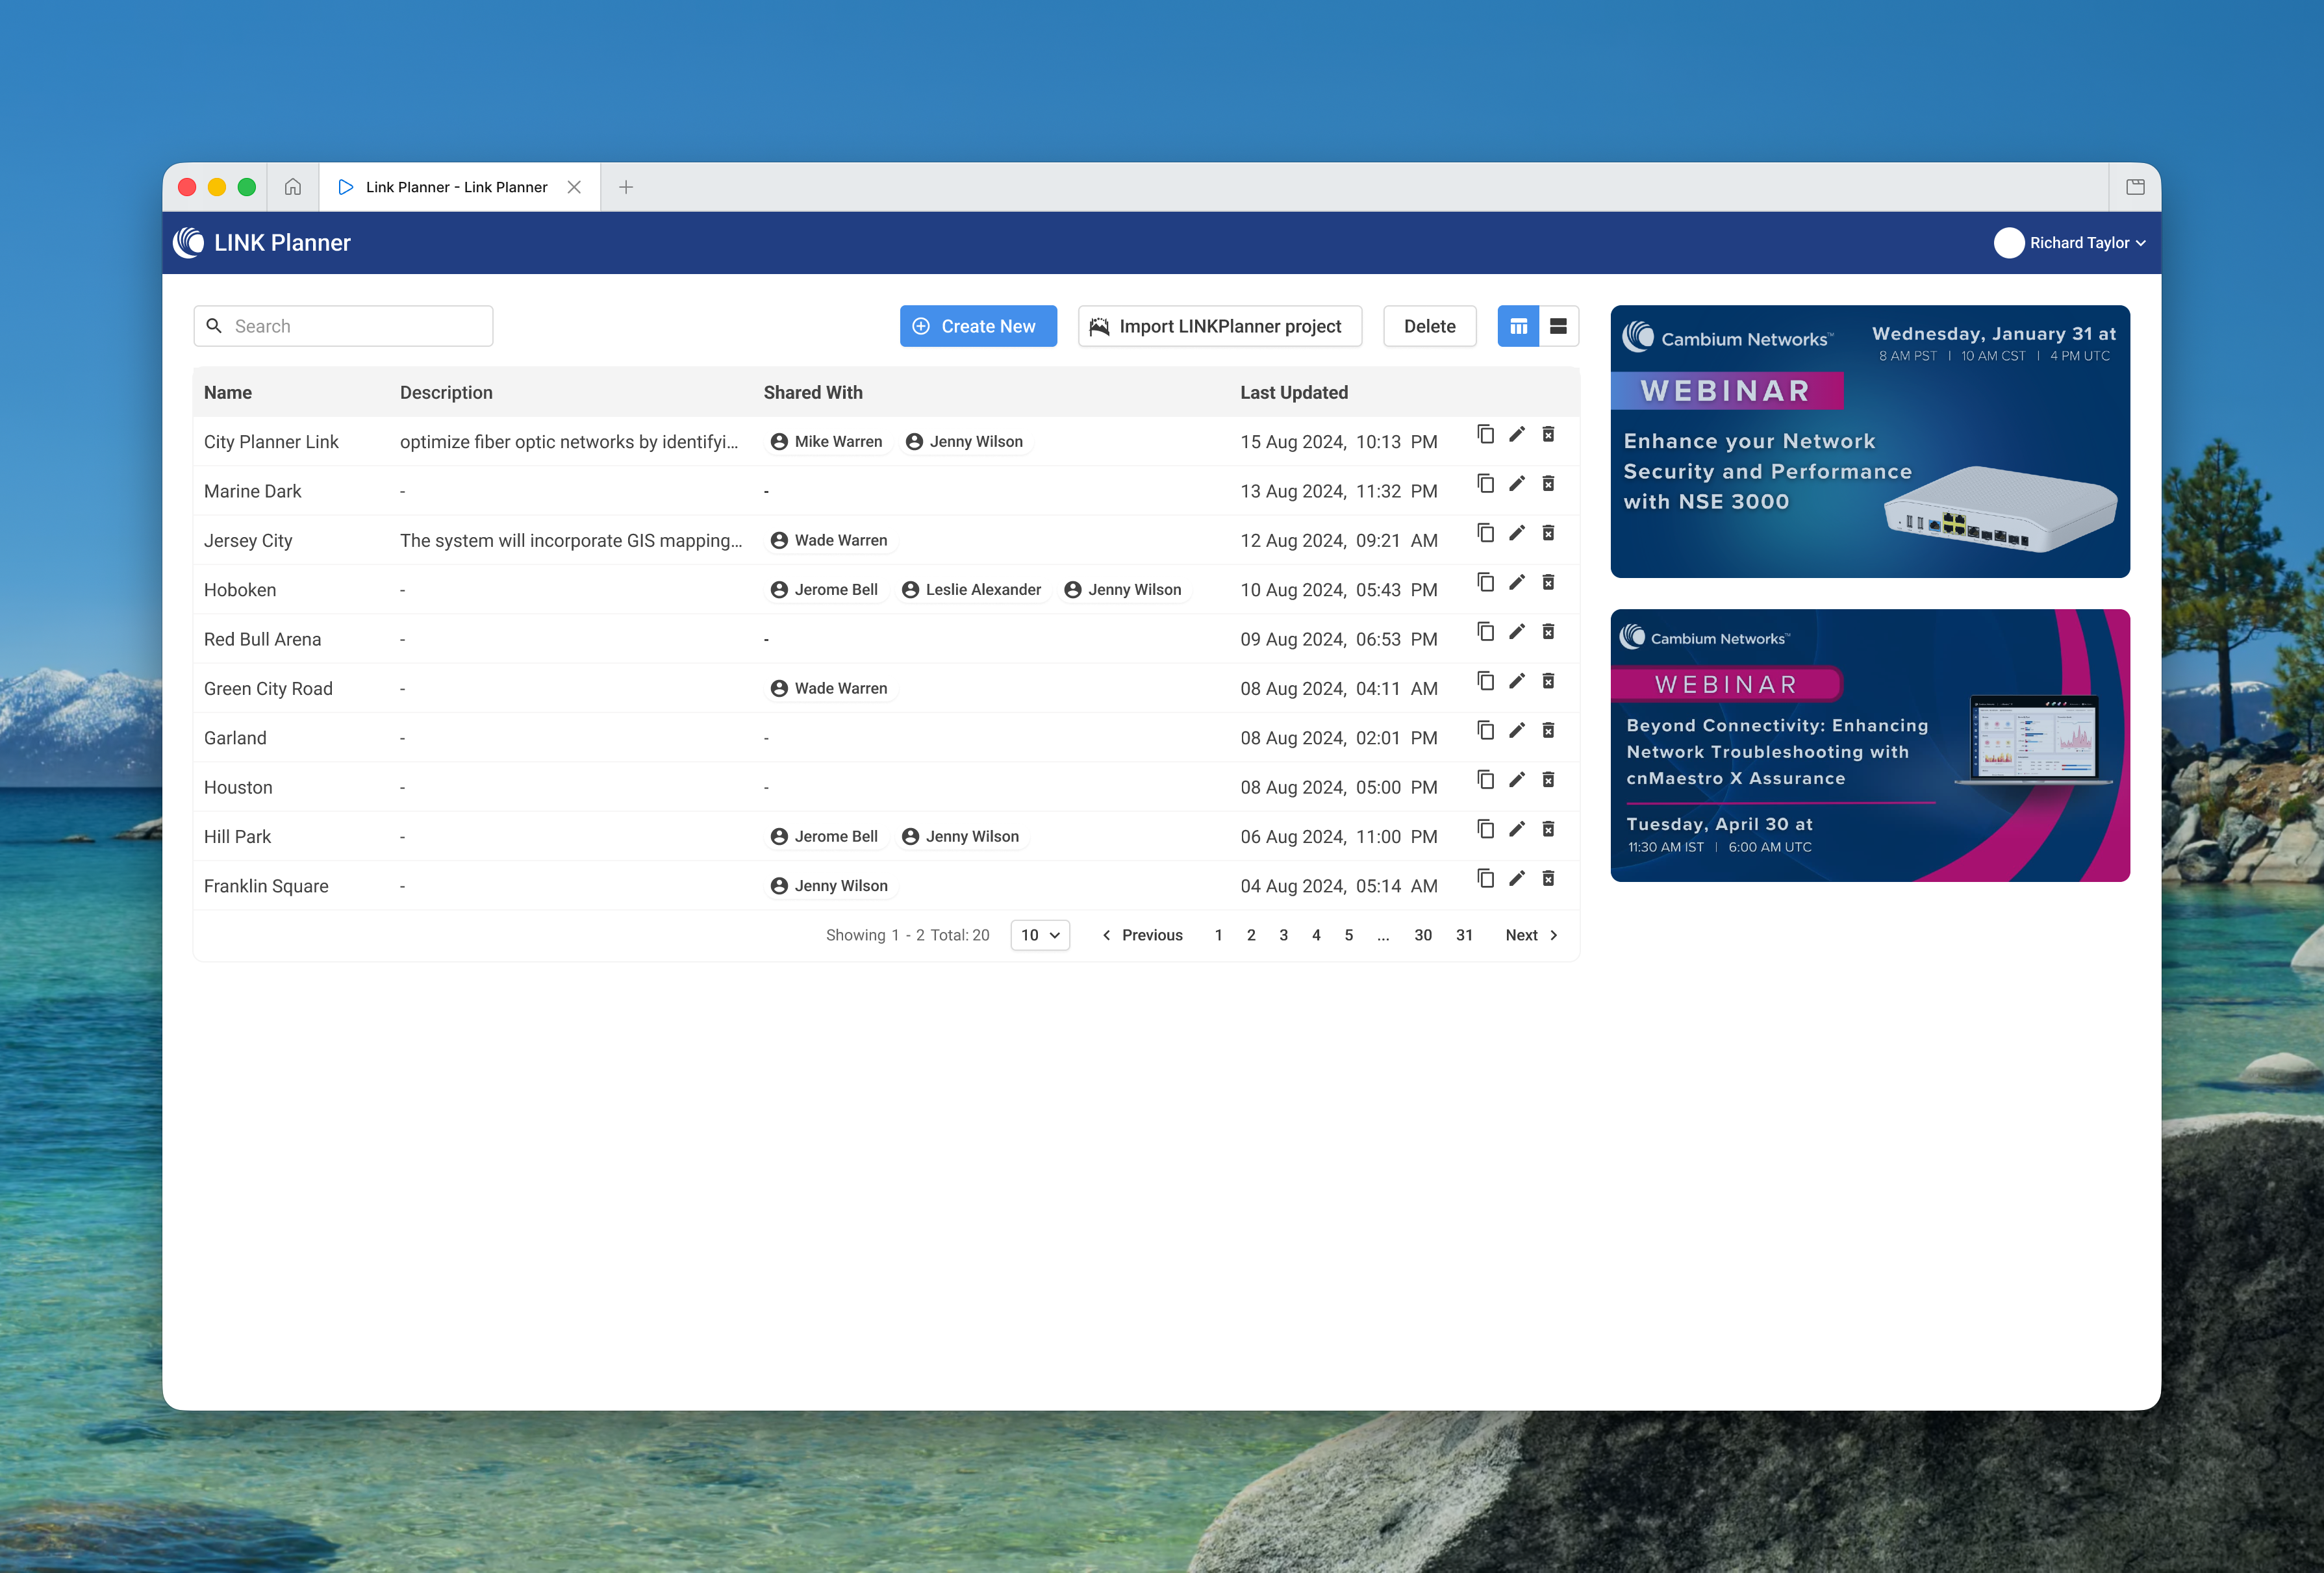
Task: Delete the Houston row
Action: pos(1548,779)
